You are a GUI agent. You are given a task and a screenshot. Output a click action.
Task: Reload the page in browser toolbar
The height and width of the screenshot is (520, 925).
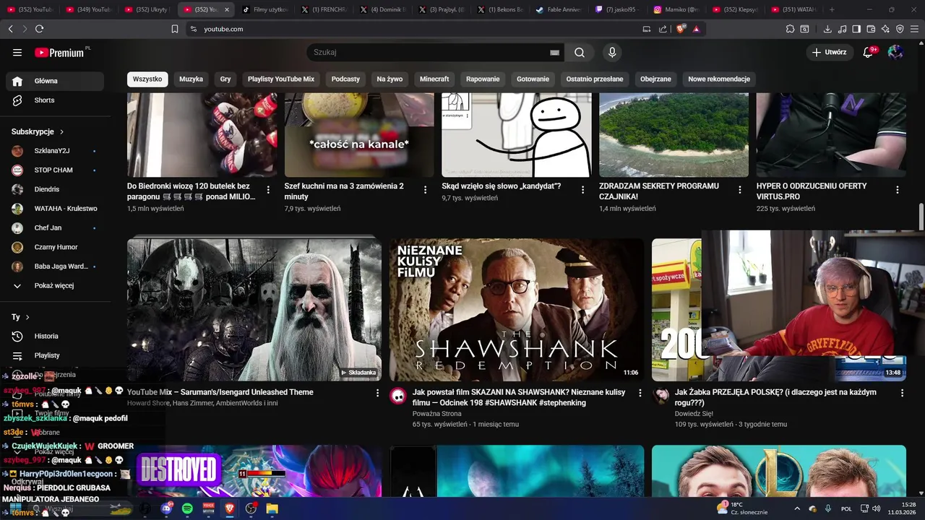39,29
